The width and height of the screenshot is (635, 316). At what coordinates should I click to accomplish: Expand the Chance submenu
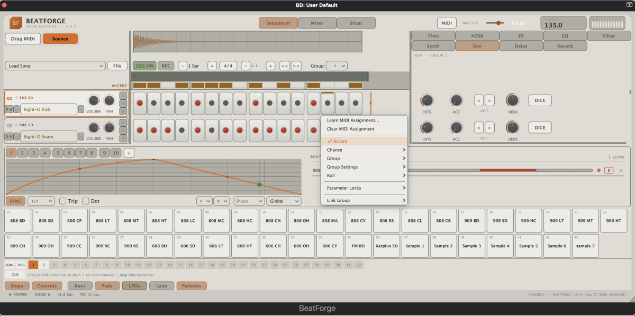pyautogui.click(x=365, y=150)
